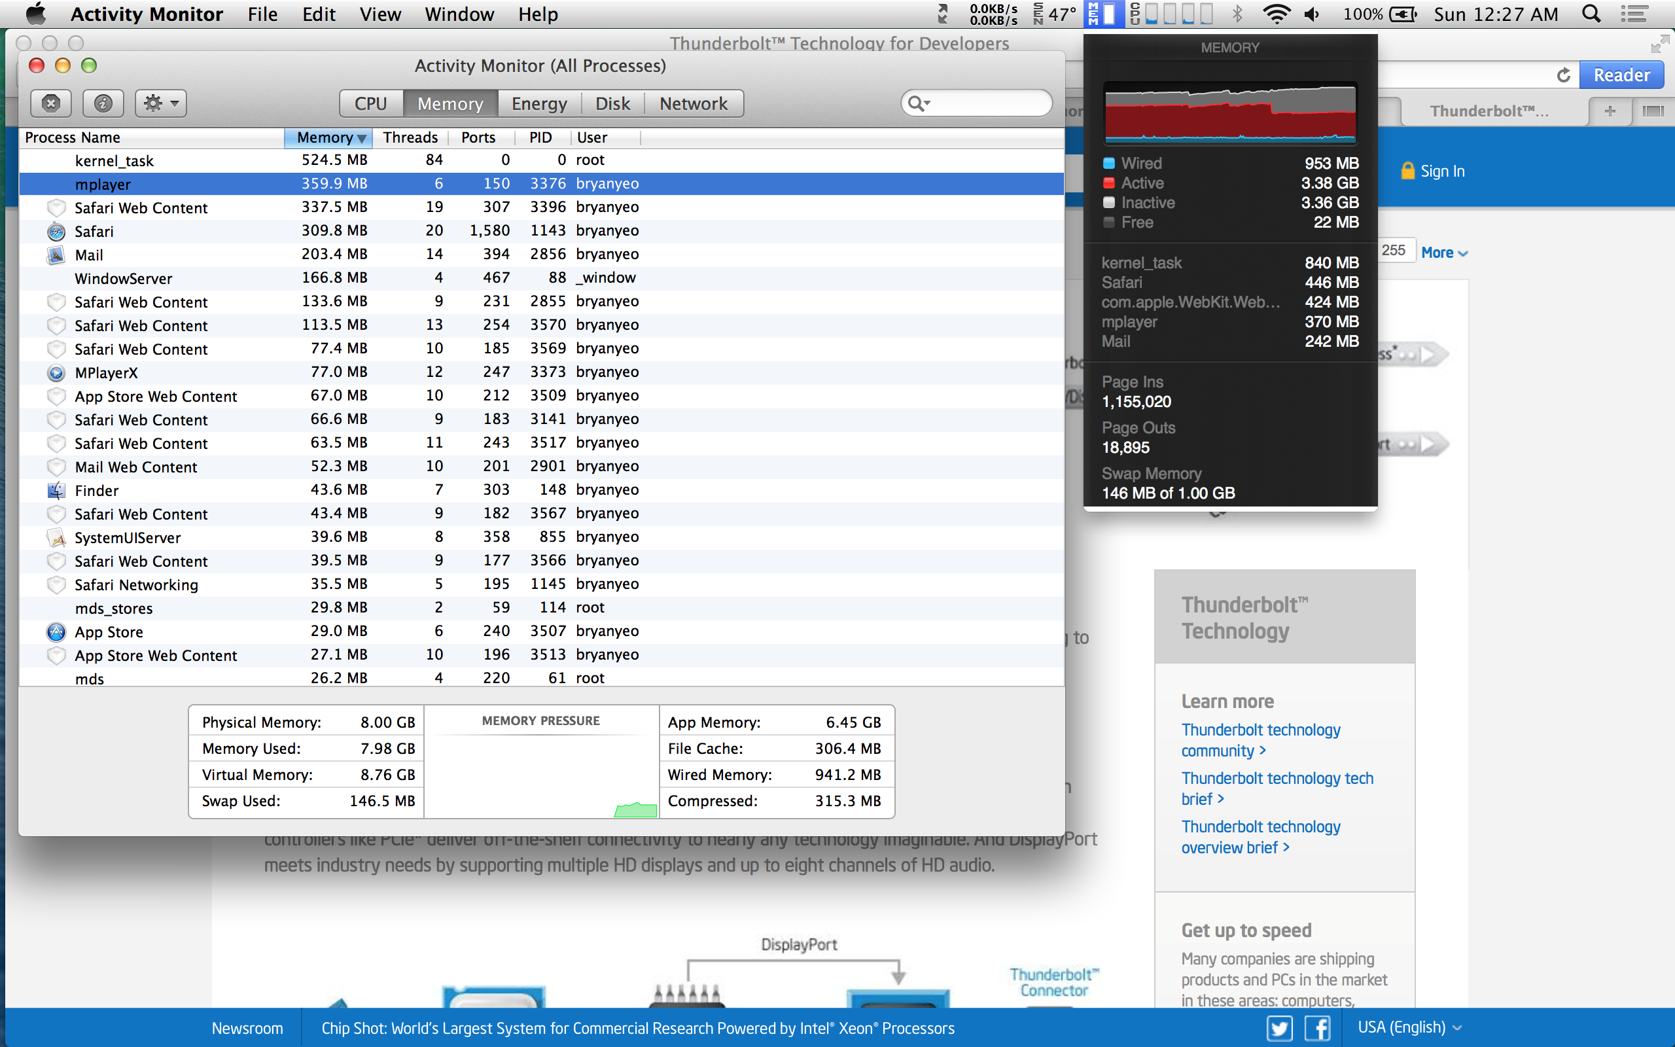The height and width of the screenshot is (1047, 1675).
Task: Click the Finder icon in process list
Action: [x=56, y=490]
